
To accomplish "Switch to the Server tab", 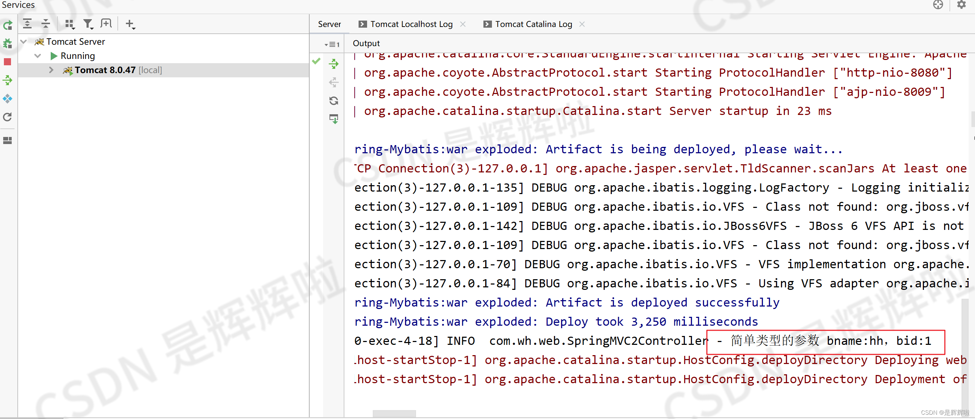I will coord(329,24).
